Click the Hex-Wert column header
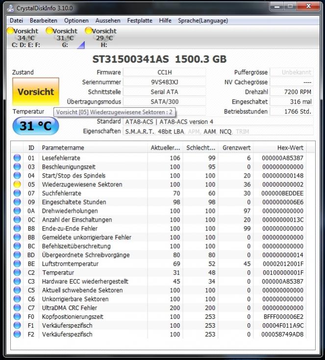The width and height of the screenshot is (325, 360). point(280,148)
